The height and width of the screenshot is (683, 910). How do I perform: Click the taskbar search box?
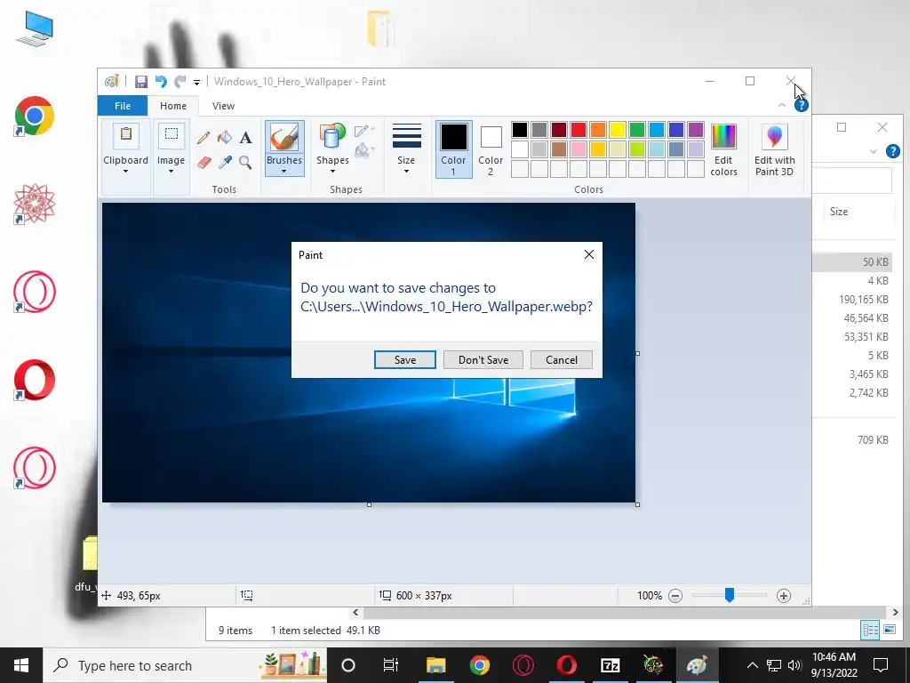coord(185,665)
